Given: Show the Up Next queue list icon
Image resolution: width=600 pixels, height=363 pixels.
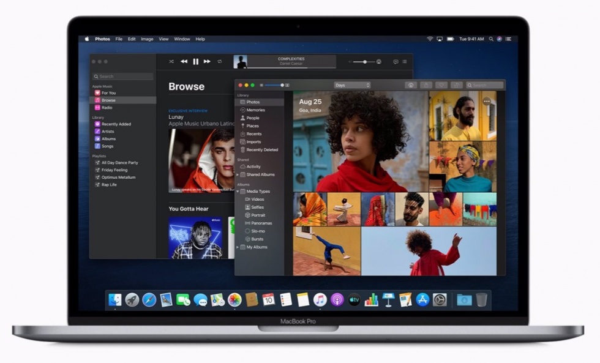Looking at the screenshot, I should pos(404,62).
